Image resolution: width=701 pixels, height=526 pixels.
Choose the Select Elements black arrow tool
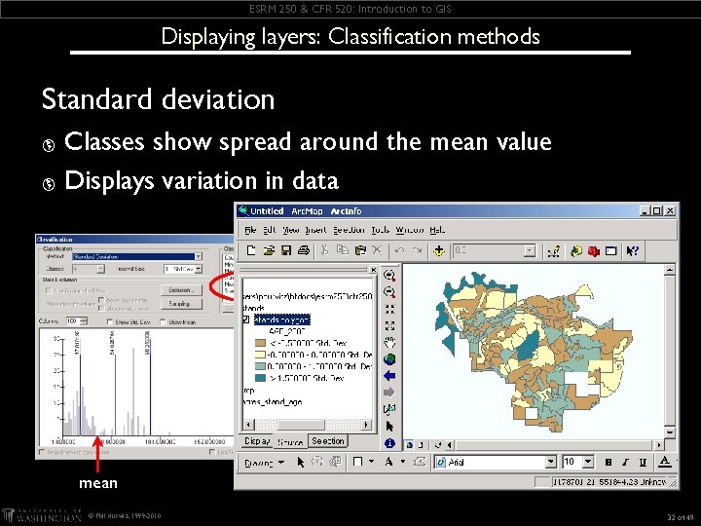[389, 427]
